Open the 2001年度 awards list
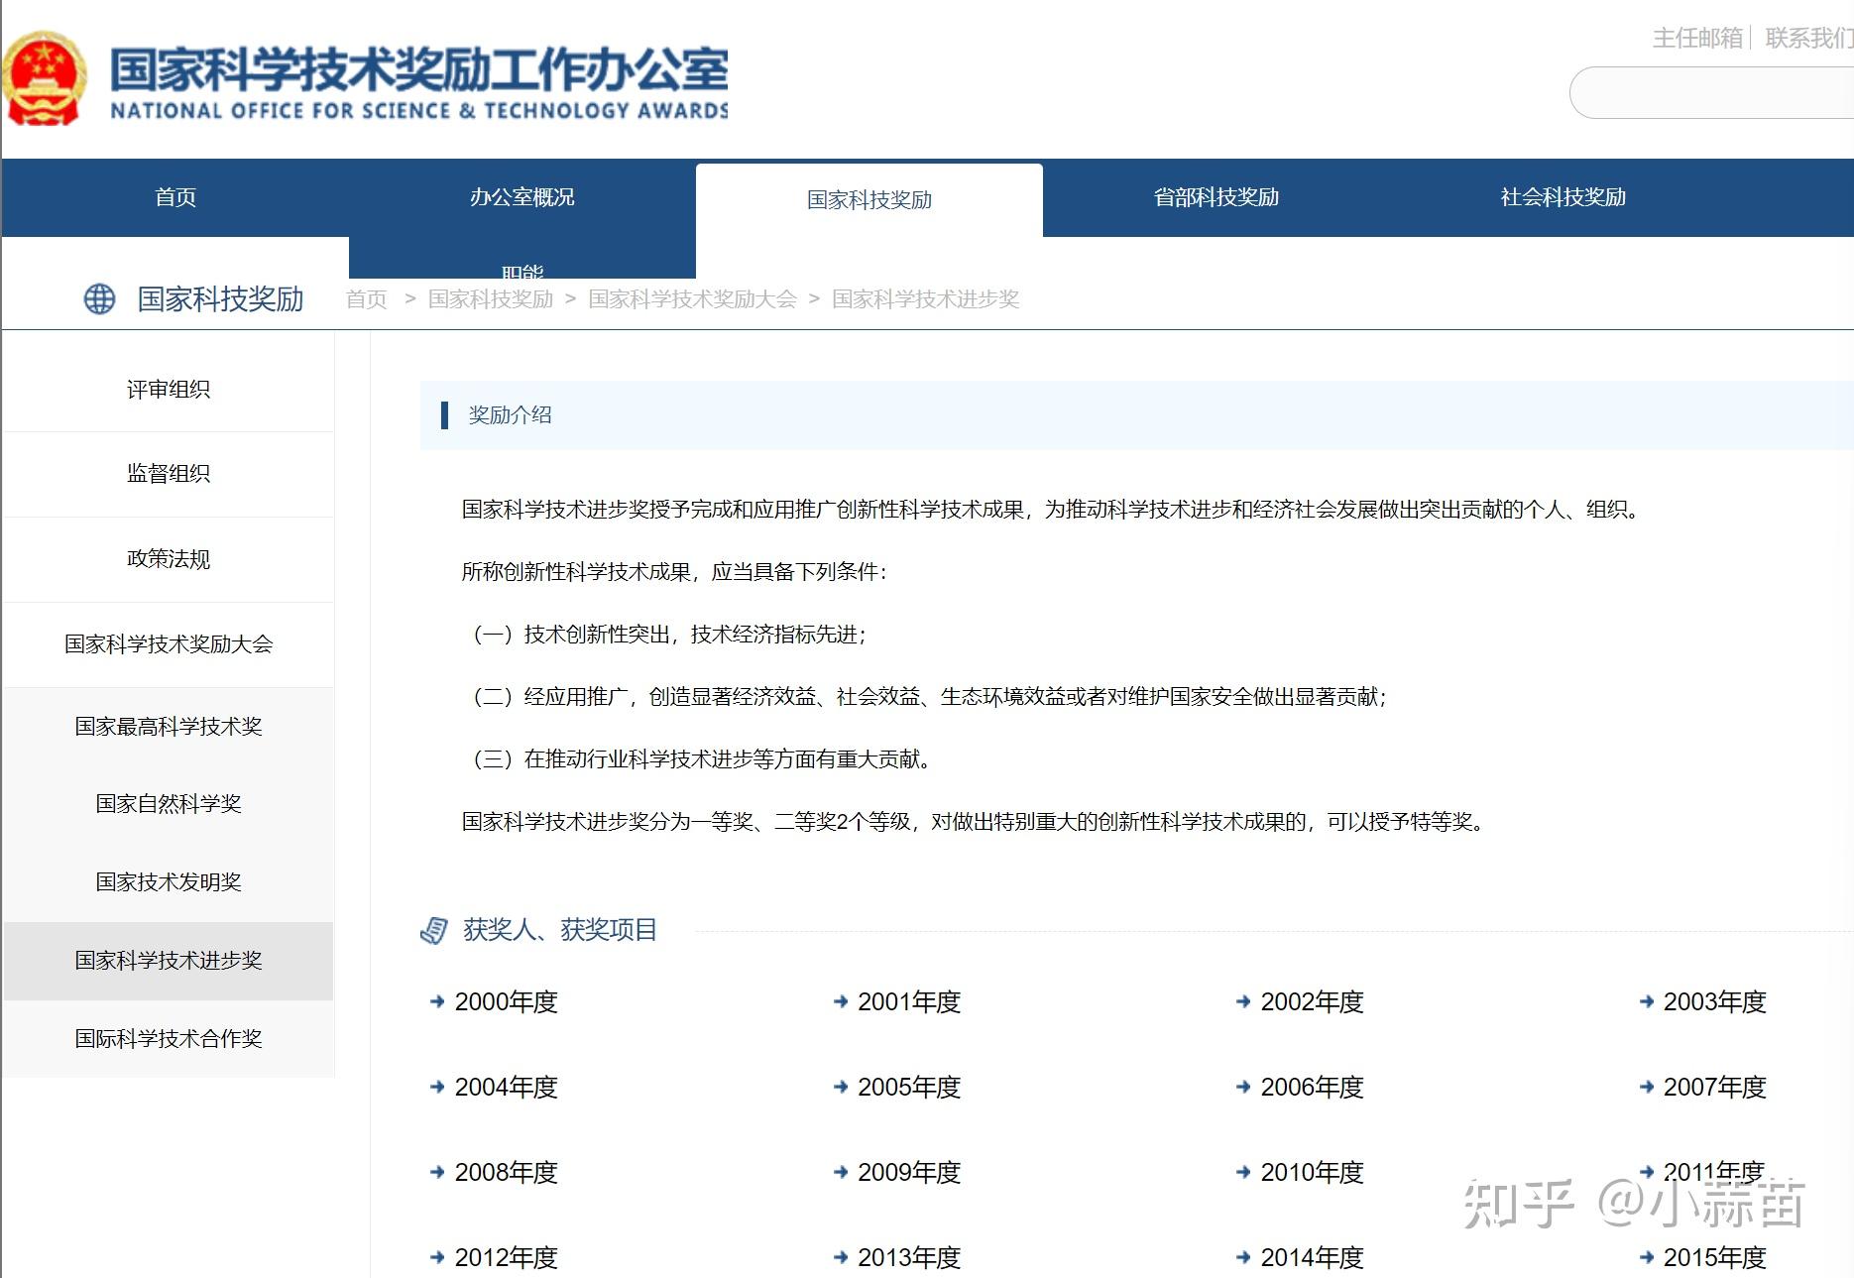The image size is (1854, 1278). (907, 1001)
